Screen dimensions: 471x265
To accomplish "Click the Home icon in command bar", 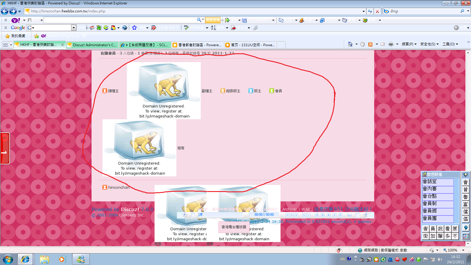I will point(350,44).
